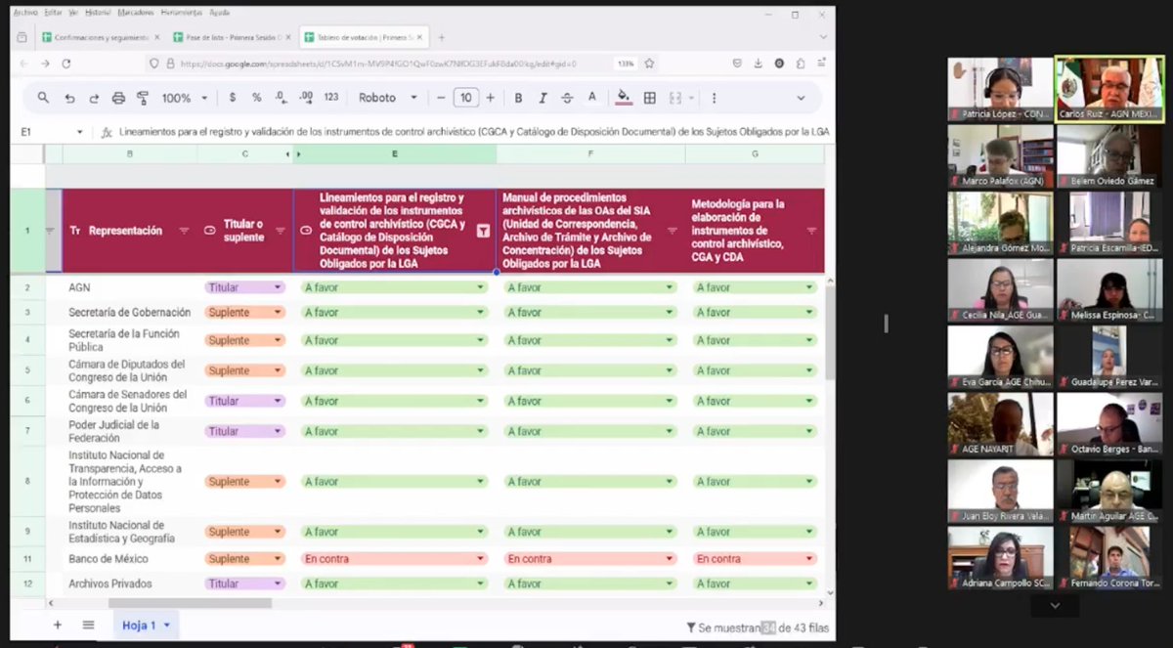The width and height of the screenshot is (1173, 648).
Task: Open the Marcadores menu in Firefox
Action: pyautogui.click(x=136, y=13)
